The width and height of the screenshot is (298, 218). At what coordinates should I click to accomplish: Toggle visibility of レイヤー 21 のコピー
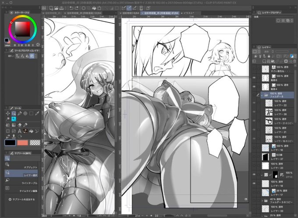pos(254,121)
